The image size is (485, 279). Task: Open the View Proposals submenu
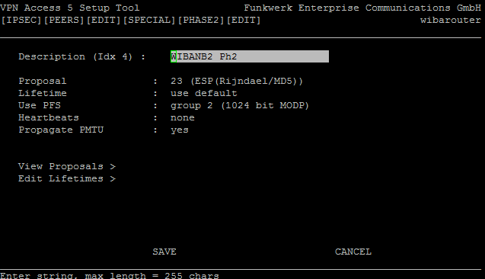[x=67, y=166]
